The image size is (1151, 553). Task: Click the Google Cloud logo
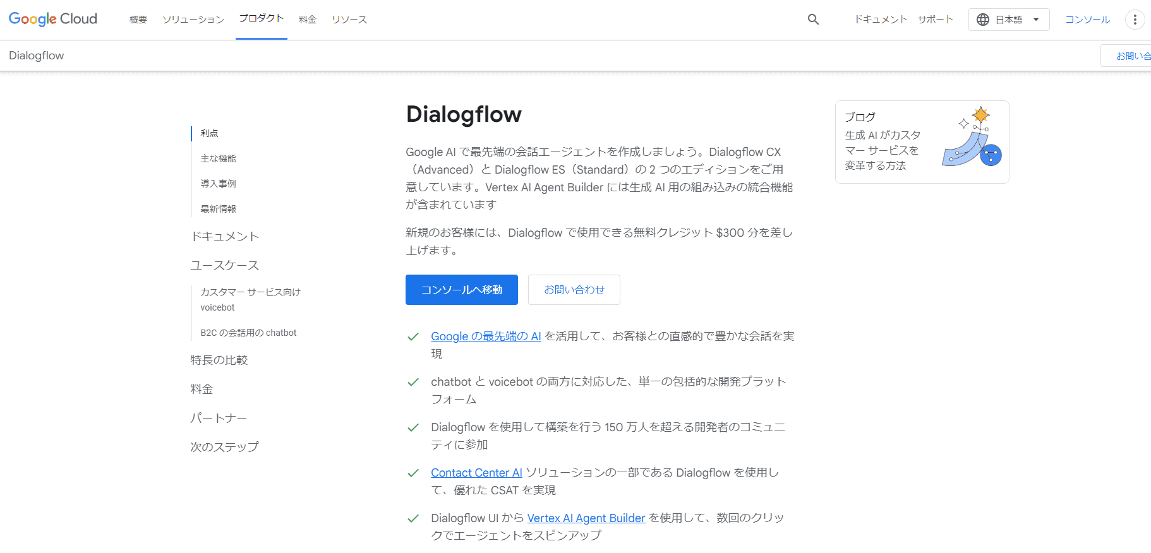tap(53, 19)
